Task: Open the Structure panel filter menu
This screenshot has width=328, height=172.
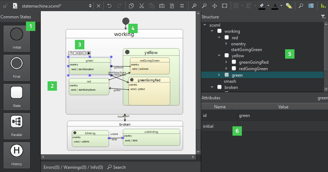Action: pos(323,17)
